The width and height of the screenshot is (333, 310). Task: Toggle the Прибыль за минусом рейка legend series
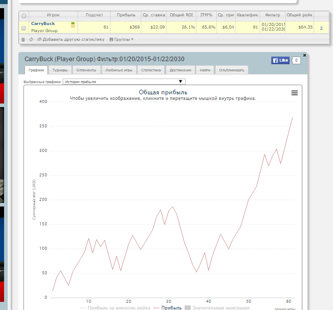(x=115, y=307)
